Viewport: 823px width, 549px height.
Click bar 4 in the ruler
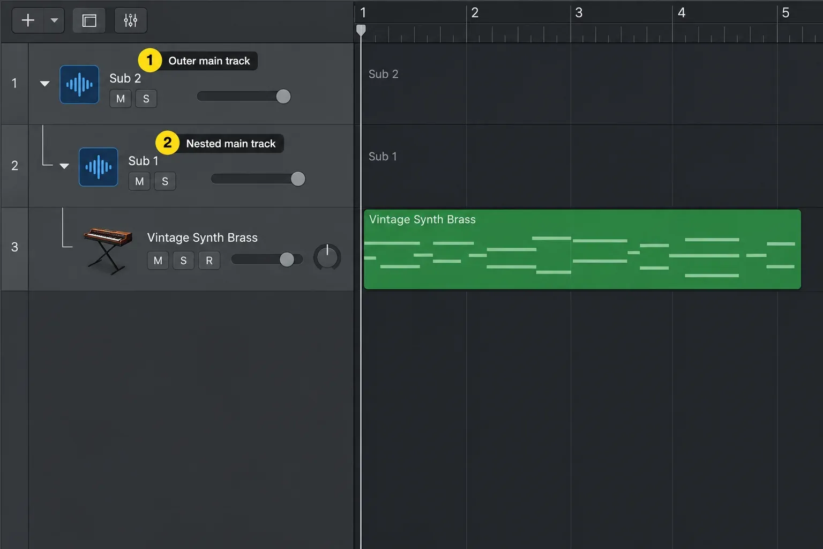point(682,12)
